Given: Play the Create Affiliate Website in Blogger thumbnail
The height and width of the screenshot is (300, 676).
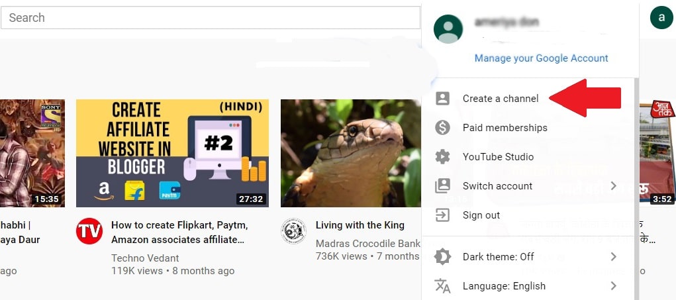Looking at the screenshot, I should pyautogui.click(x=172, y=153).
